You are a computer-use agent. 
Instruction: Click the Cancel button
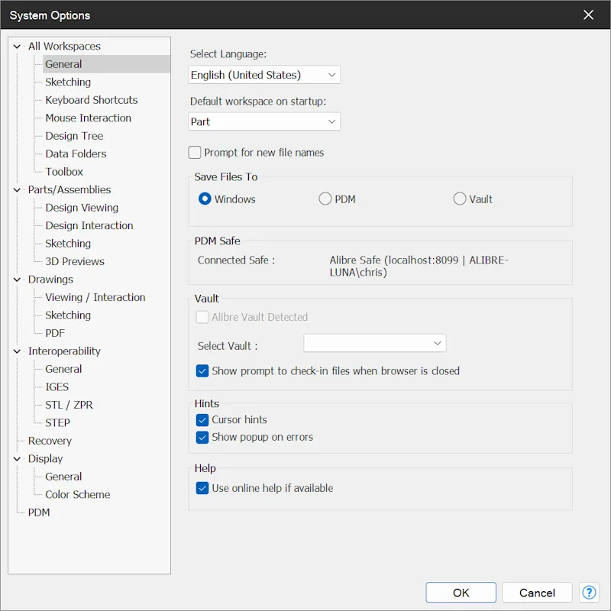537,593
